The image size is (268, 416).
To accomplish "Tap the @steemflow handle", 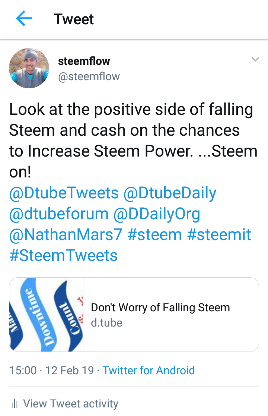I will [x=89, y=76].
